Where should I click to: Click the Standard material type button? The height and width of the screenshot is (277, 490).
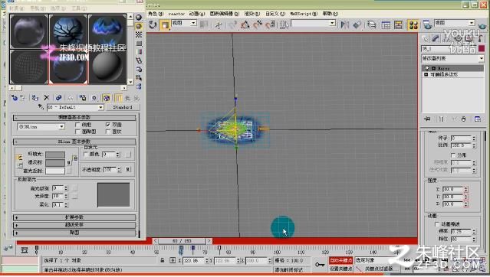[123, 107]
